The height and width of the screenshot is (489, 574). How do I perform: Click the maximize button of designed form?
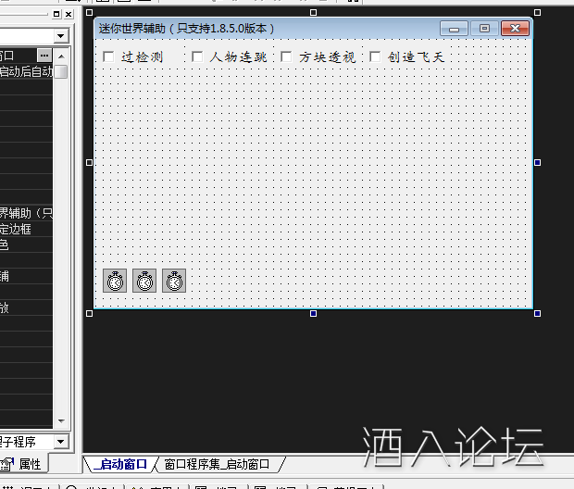[x=483, y=29]
